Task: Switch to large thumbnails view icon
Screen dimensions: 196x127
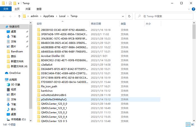Action: [193, 124]
